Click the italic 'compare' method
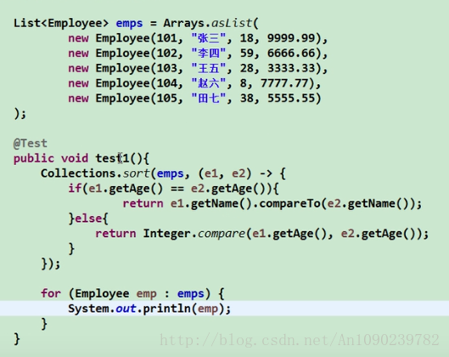Image resolution: width=449 pixels, height=357 pixels. click(221, 234)
